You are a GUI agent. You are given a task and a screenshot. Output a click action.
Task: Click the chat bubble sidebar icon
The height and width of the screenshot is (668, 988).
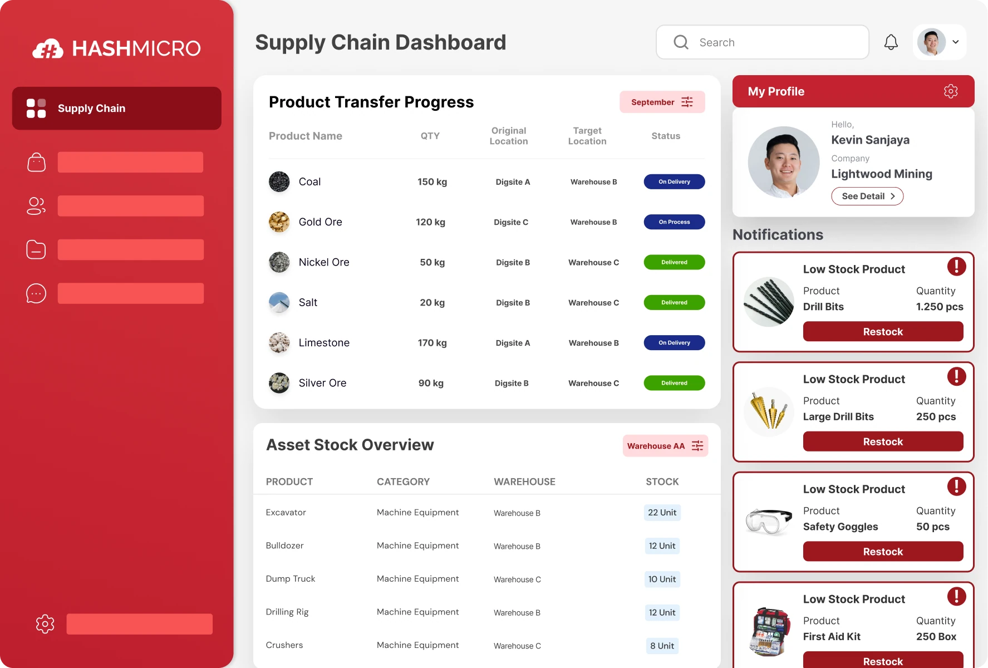[x=36, y=293]
